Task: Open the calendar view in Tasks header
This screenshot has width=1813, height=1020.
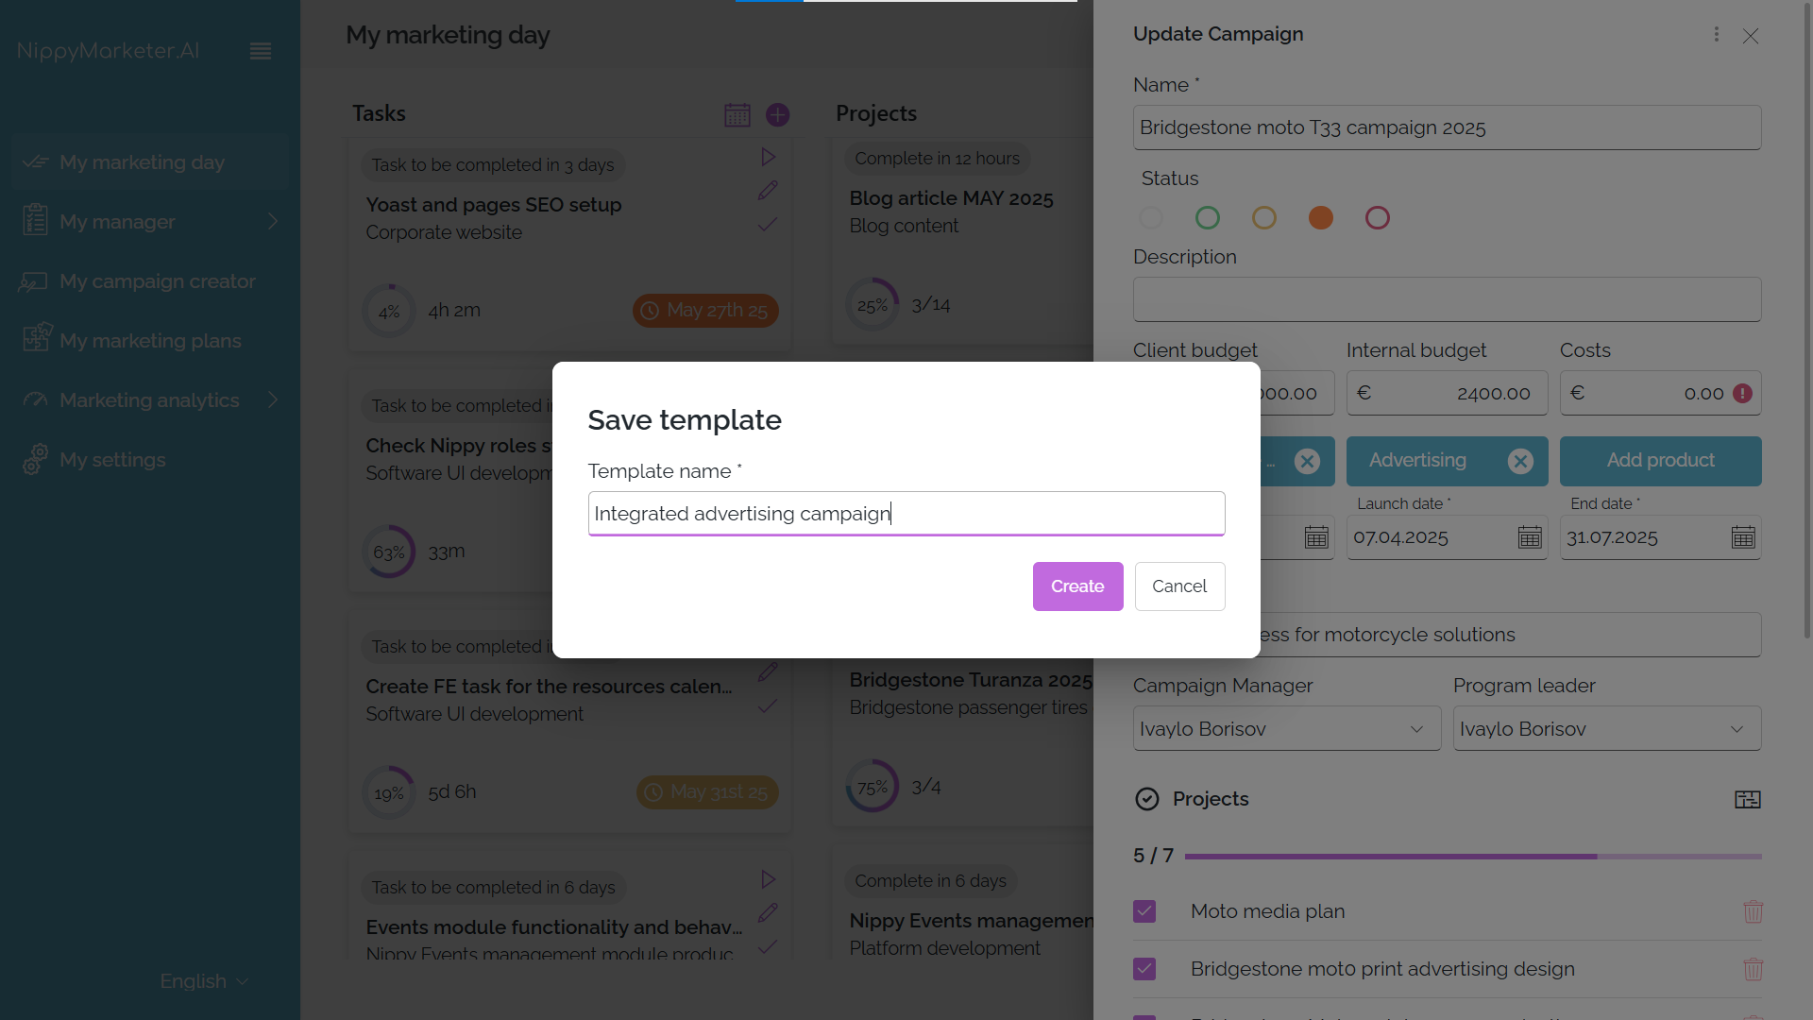Action: pos(737,114)
